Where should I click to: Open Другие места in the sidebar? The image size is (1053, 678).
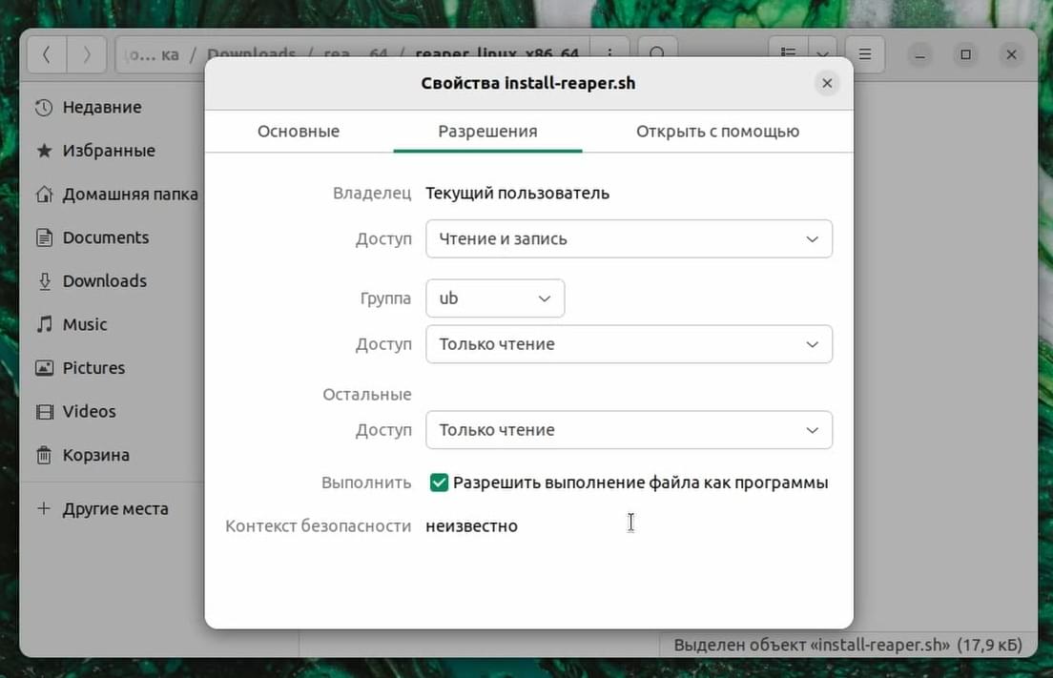[x=115, y=509]
